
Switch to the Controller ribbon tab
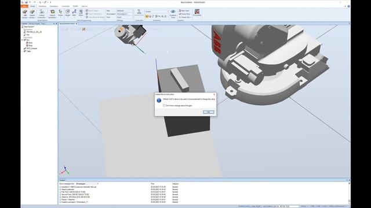[x=66, y=6]
